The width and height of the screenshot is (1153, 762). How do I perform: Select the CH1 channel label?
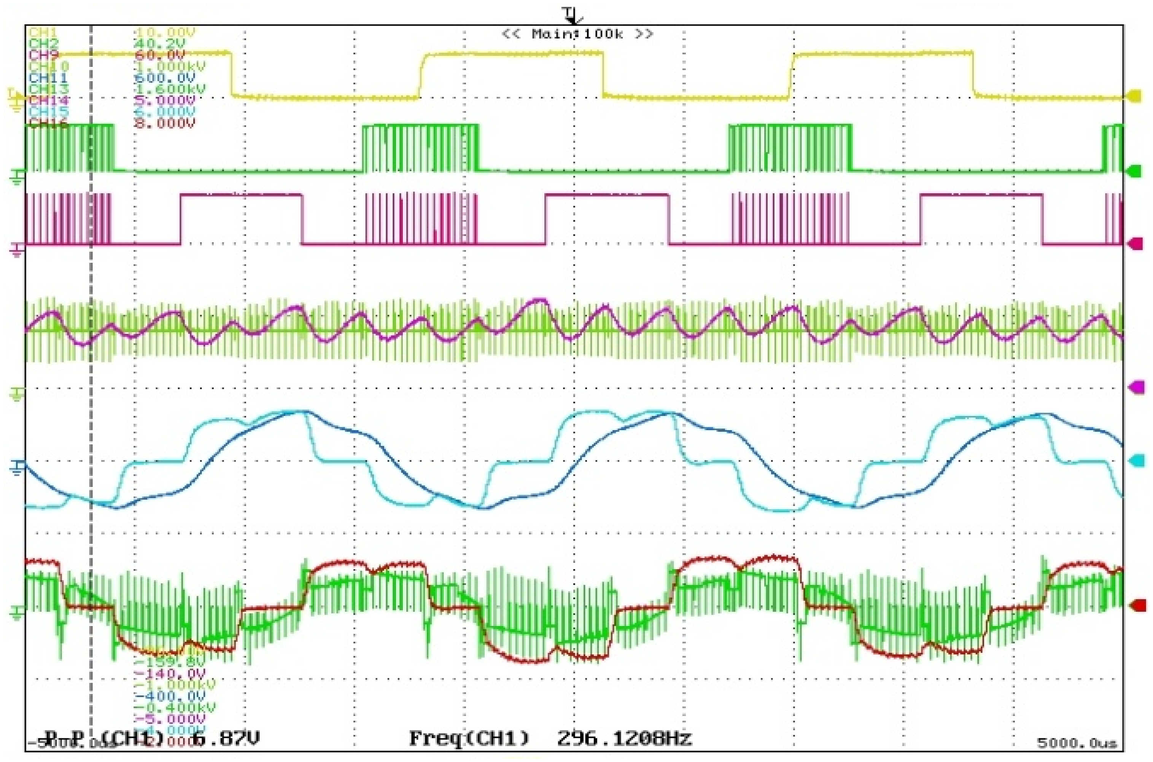click(x=43, y=33)
